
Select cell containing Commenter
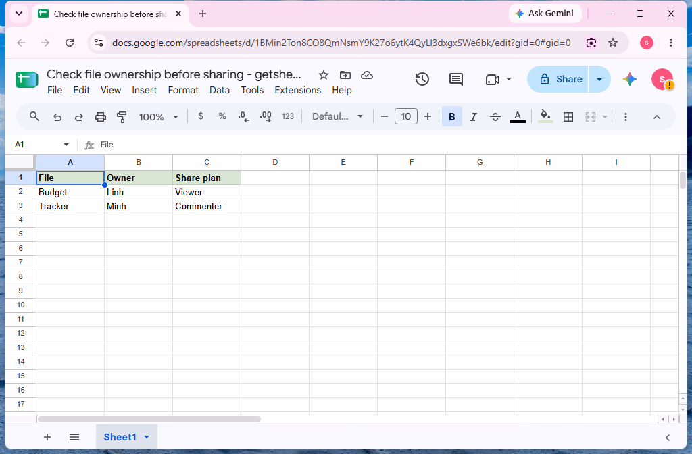pos(207,206)
